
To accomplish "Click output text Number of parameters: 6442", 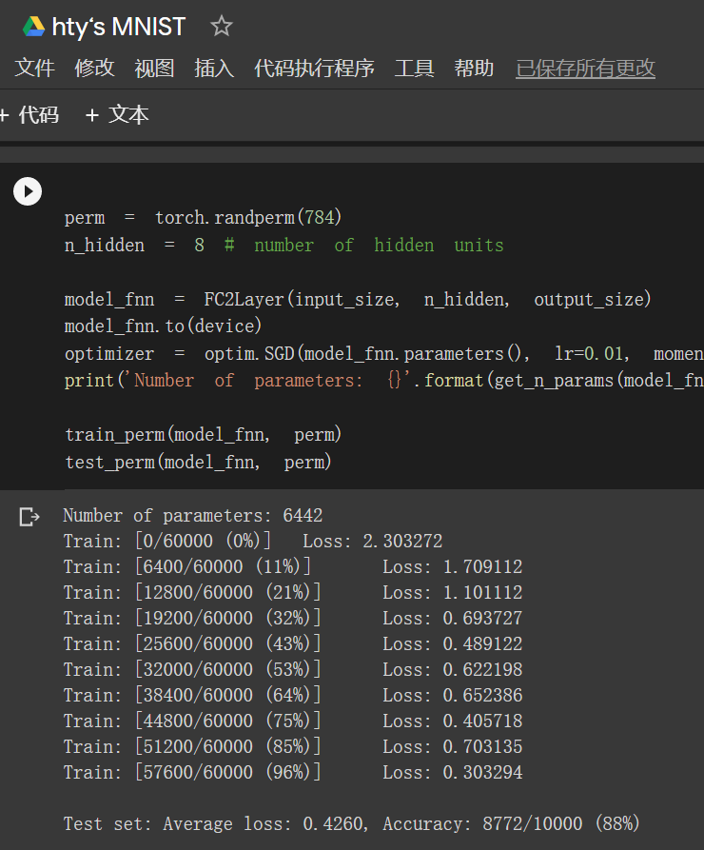I will [x=193, y=516].
